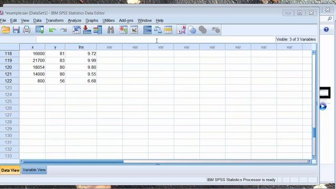Open the File menu
Viewport: 336px width, 189px height.
click(x=3, y=20)
